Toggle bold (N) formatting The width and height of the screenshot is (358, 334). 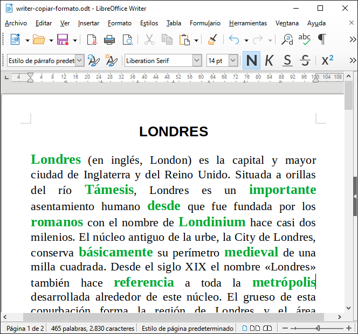click(252, 60)
